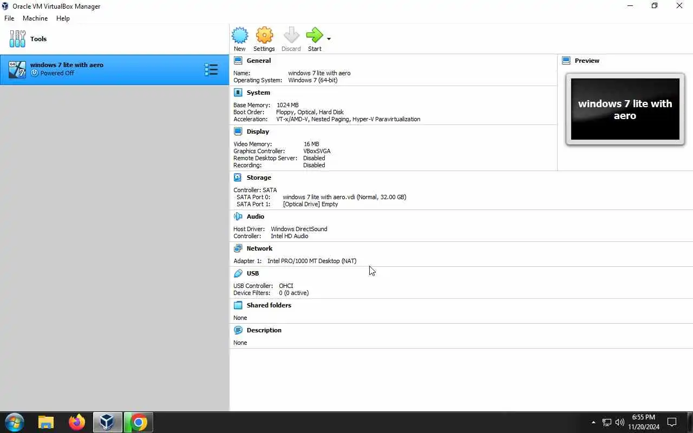Click the Network section icon
This screenshot has width=693, height=433.
pyautogui.click(x=238, y=248)
